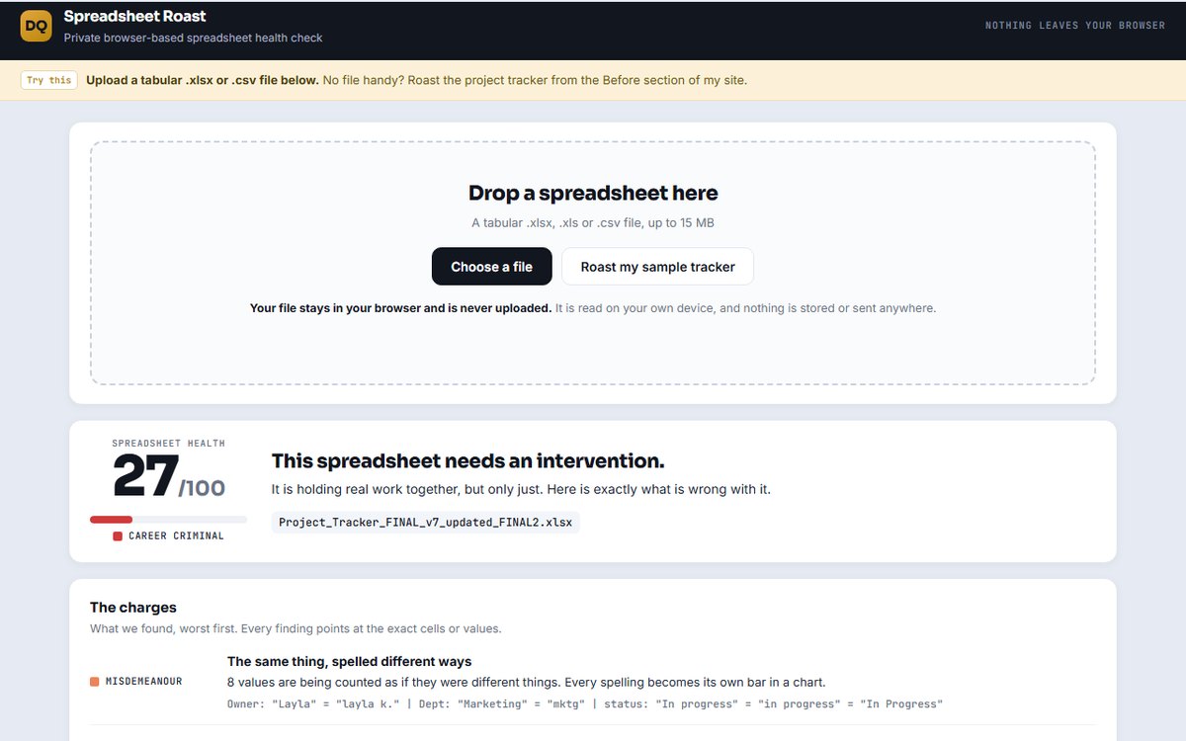Click "Upload a tabular .xlsx or .csv file below." text

(203, 80)
